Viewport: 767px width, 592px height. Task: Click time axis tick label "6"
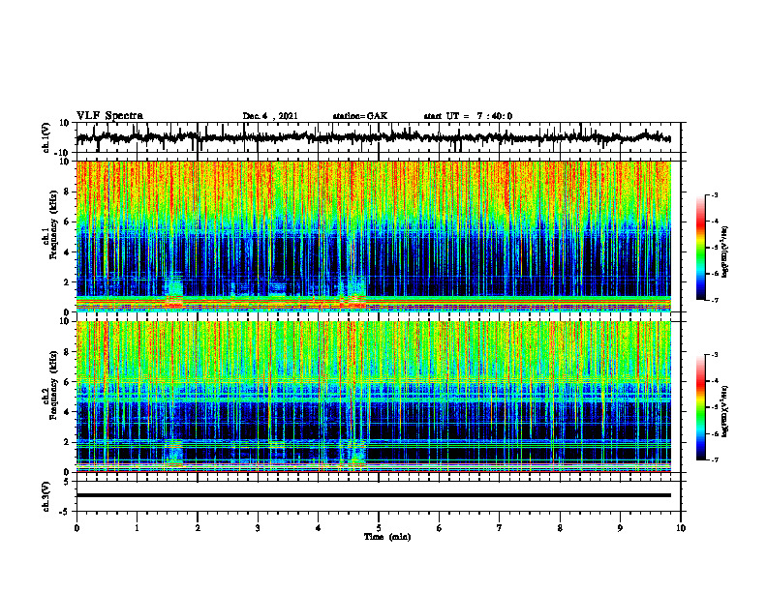pos(440,528)
